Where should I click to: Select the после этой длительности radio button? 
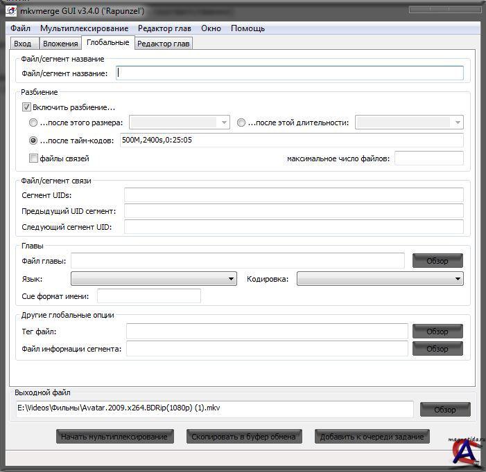click(241, 122)
